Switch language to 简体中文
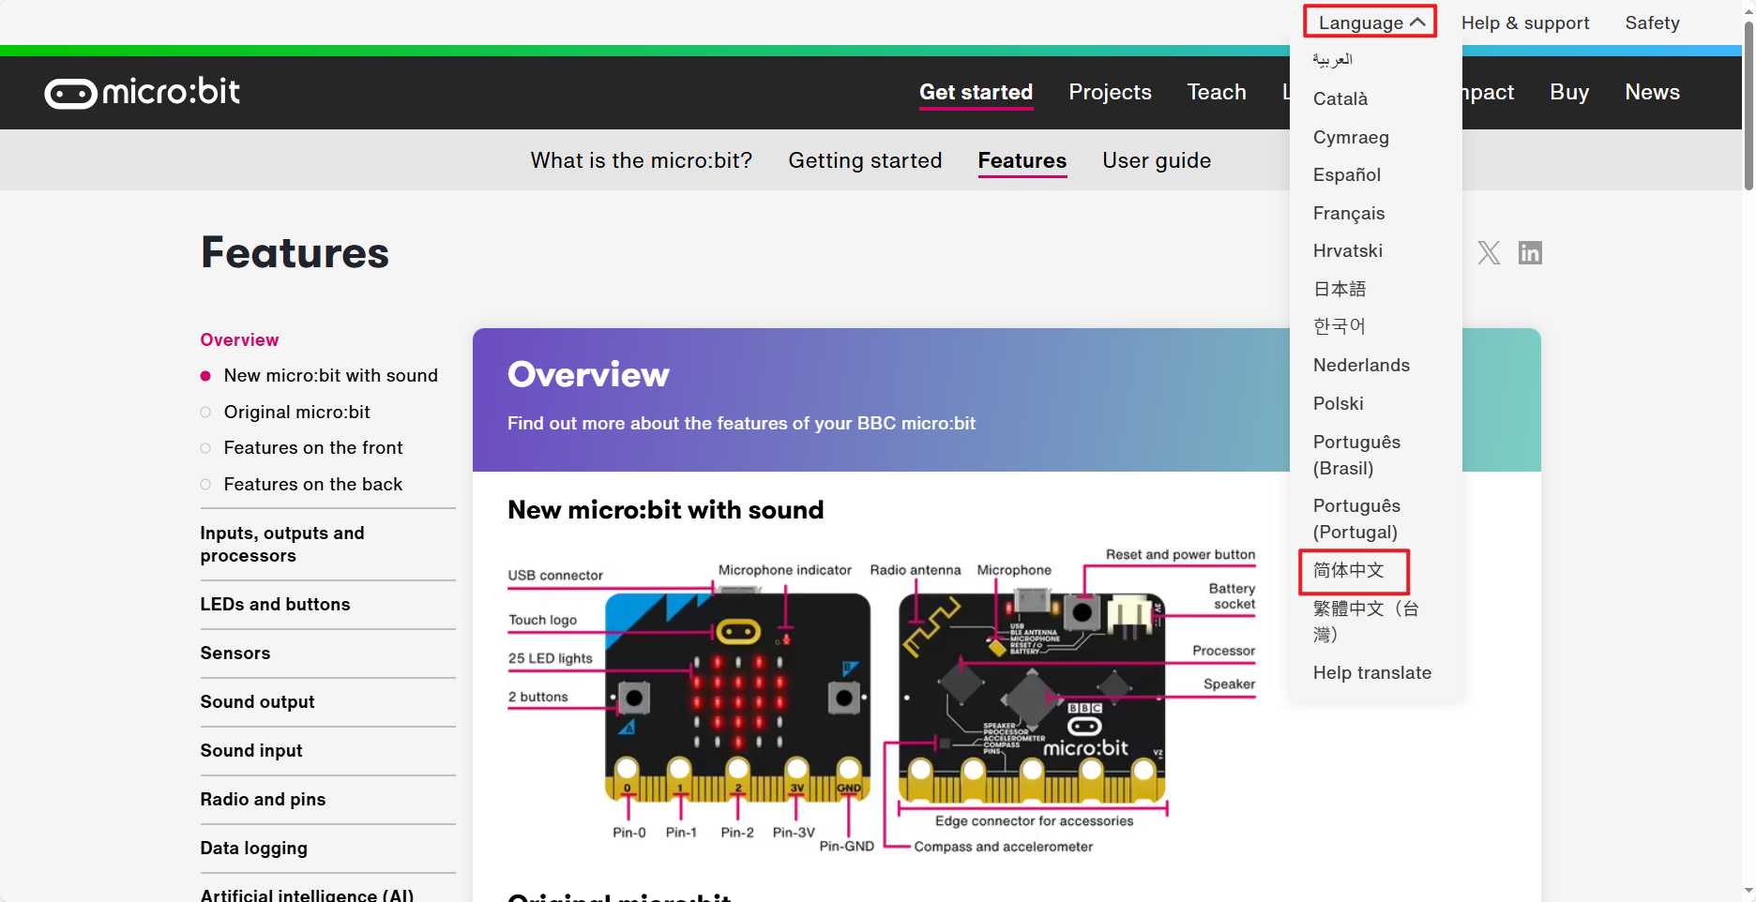Image resolution: width=1756 pixels, height=902 pixels. [x=1349, y=570]
